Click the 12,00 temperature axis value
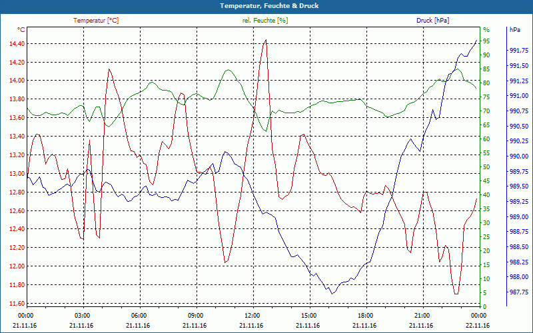This screenshot has width=533, height=333. [x=17, y=266]
